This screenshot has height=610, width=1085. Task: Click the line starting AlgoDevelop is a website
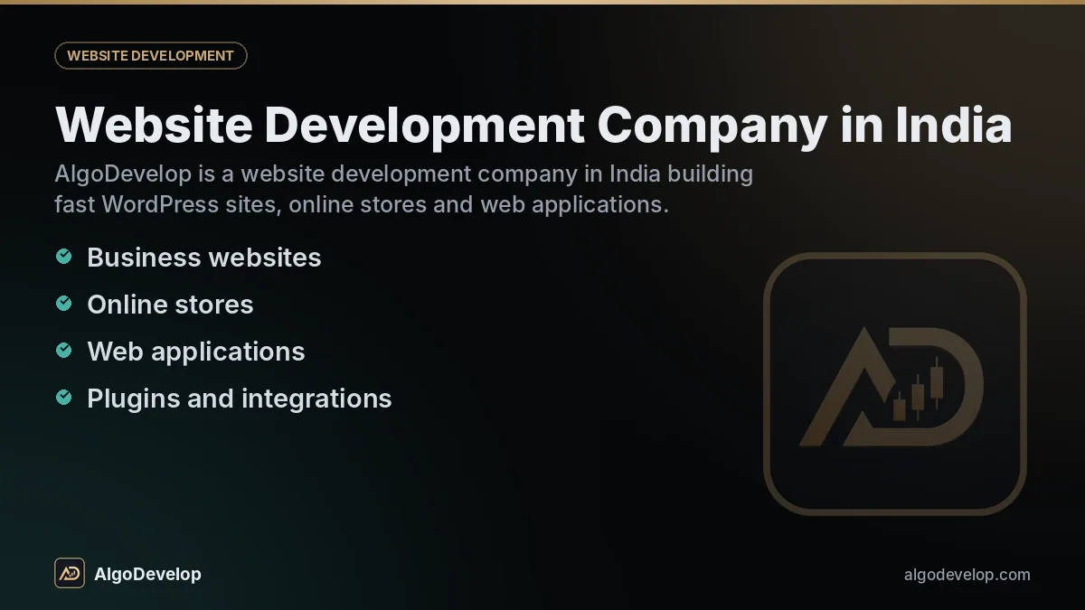(x=403, y=174)
